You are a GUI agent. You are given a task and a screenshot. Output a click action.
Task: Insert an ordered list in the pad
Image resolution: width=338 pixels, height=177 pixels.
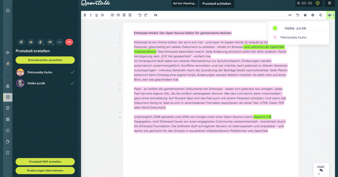click(x=112, y=15)
